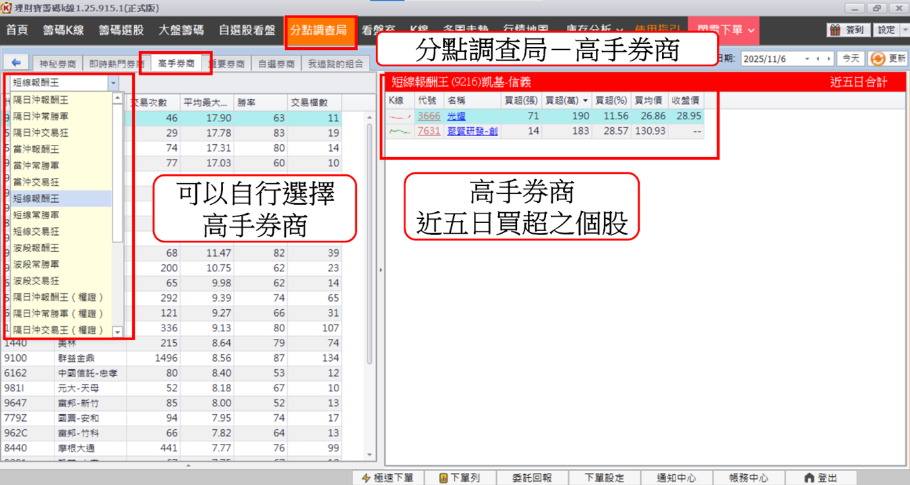Select 當沖報酬王 from dropdown list
910x485 pixels.
click(x=61, y=149)
